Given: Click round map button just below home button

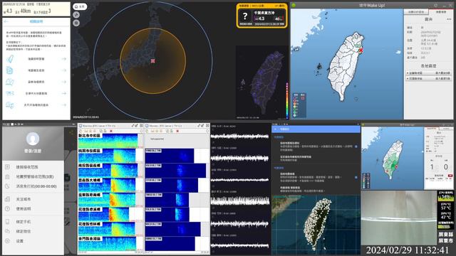Looking at the screenshot, I should click(76, 15).
